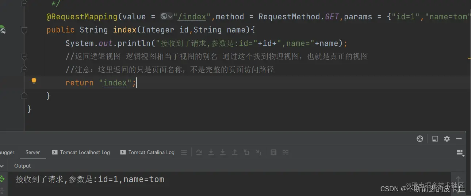This screenshot has height=196, width=471.
Task: Switch to the Server tab
Action: tap(32, 153)
